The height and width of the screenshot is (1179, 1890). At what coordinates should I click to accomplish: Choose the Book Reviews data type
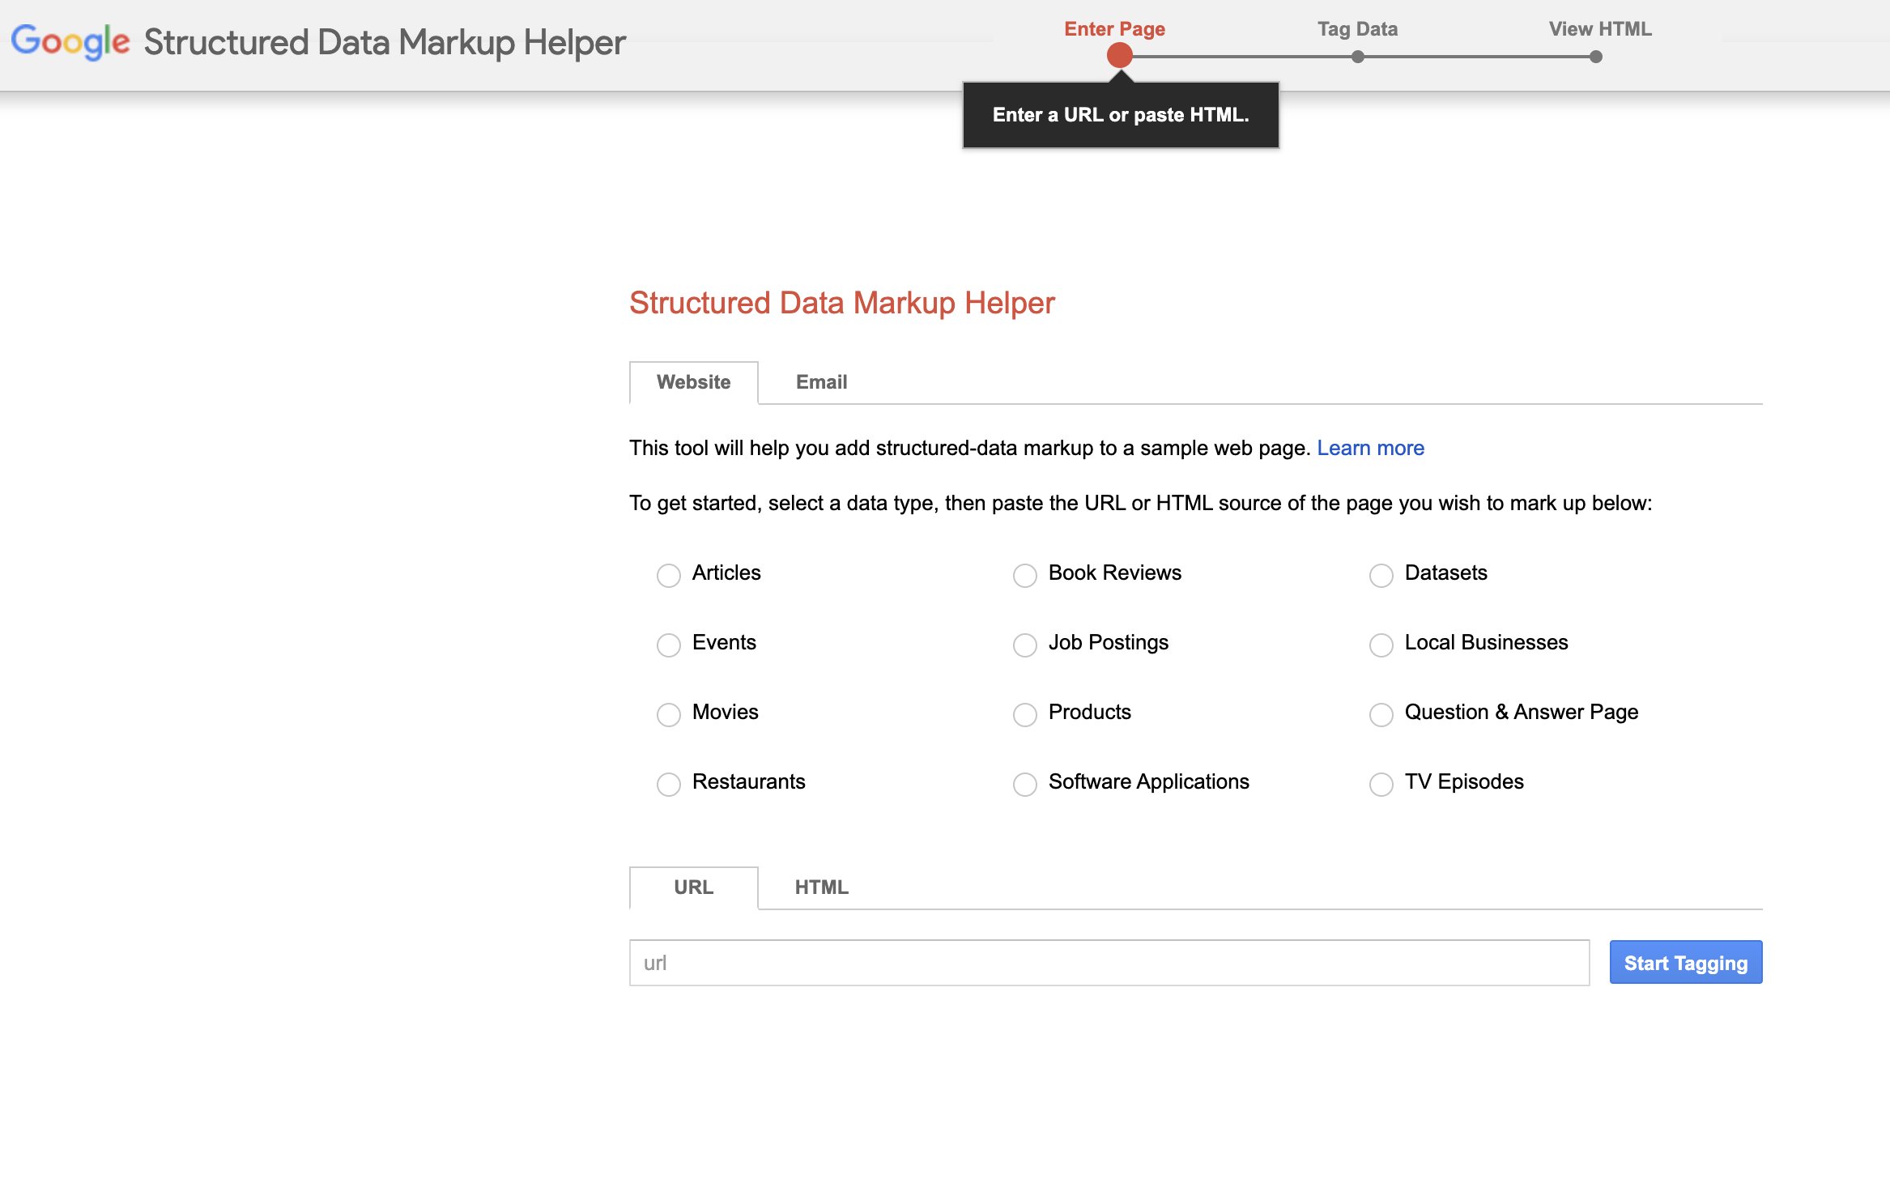[x=1025, y=575]
